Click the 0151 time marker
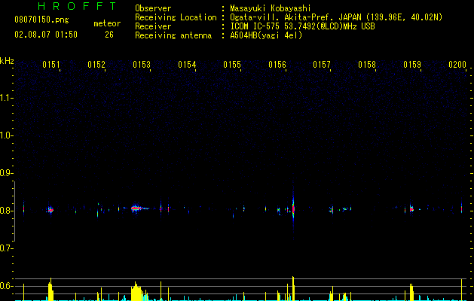 [50, 65]
